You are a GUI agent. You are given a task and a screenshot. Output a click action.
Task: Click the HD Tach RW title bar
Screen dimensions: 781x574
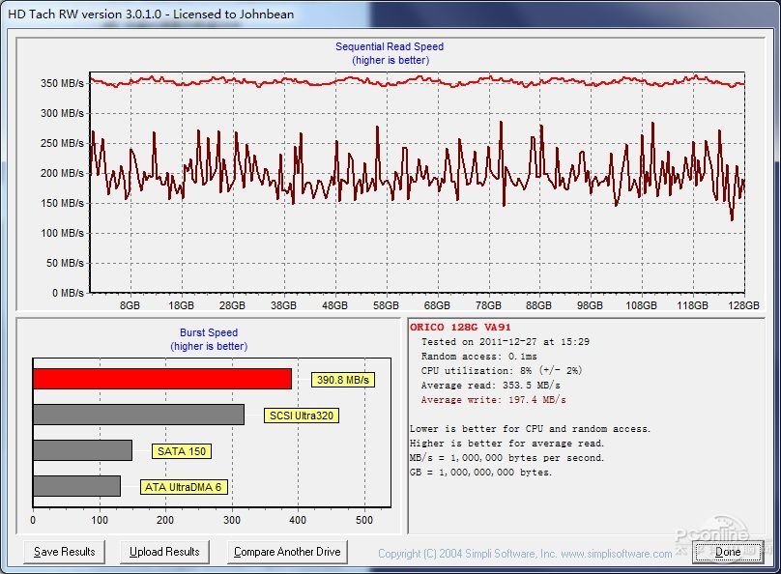point(390,14)
